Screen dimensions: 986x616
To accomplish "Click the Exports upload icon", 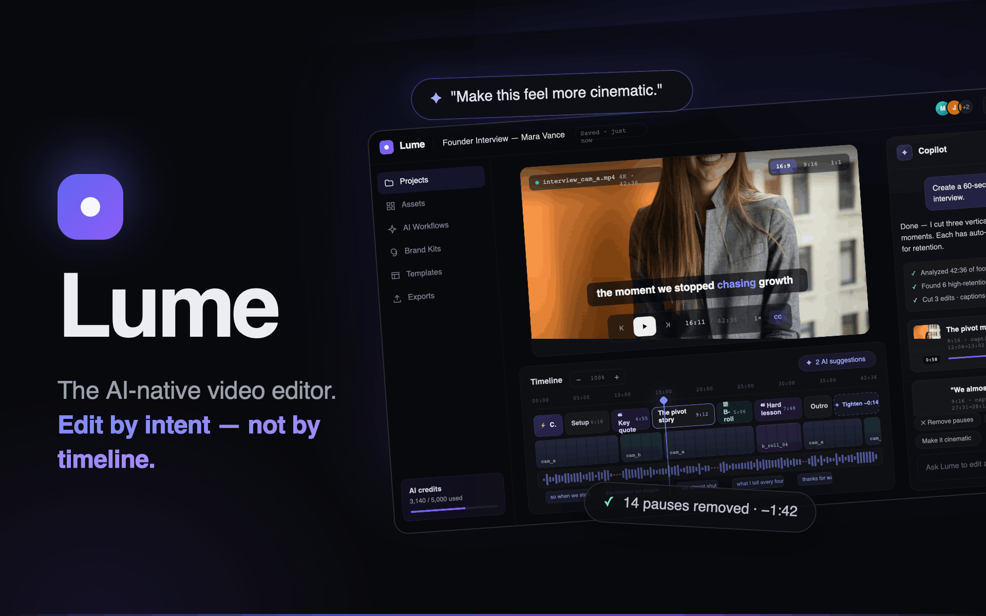I will [397, 299].
